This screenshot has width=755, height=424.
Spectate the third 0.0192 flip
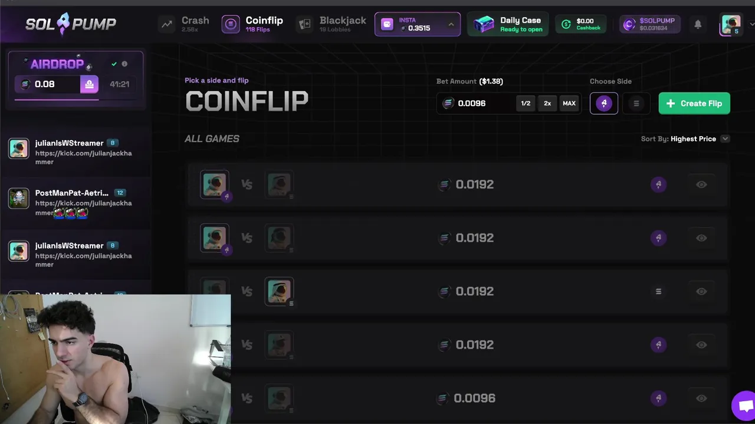701,291
